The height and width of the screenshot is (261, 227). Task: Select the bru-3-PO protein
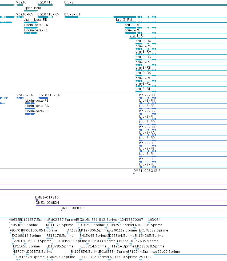coord(147,122)
